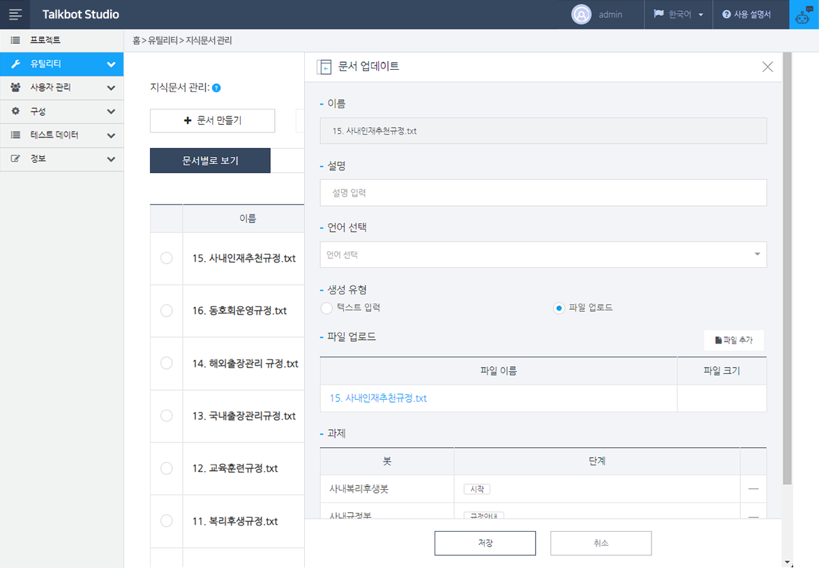Open the 15. 사내인재추천규정.txt file link
This screenshot has width=819, height=568.
[x=378, y=398]
